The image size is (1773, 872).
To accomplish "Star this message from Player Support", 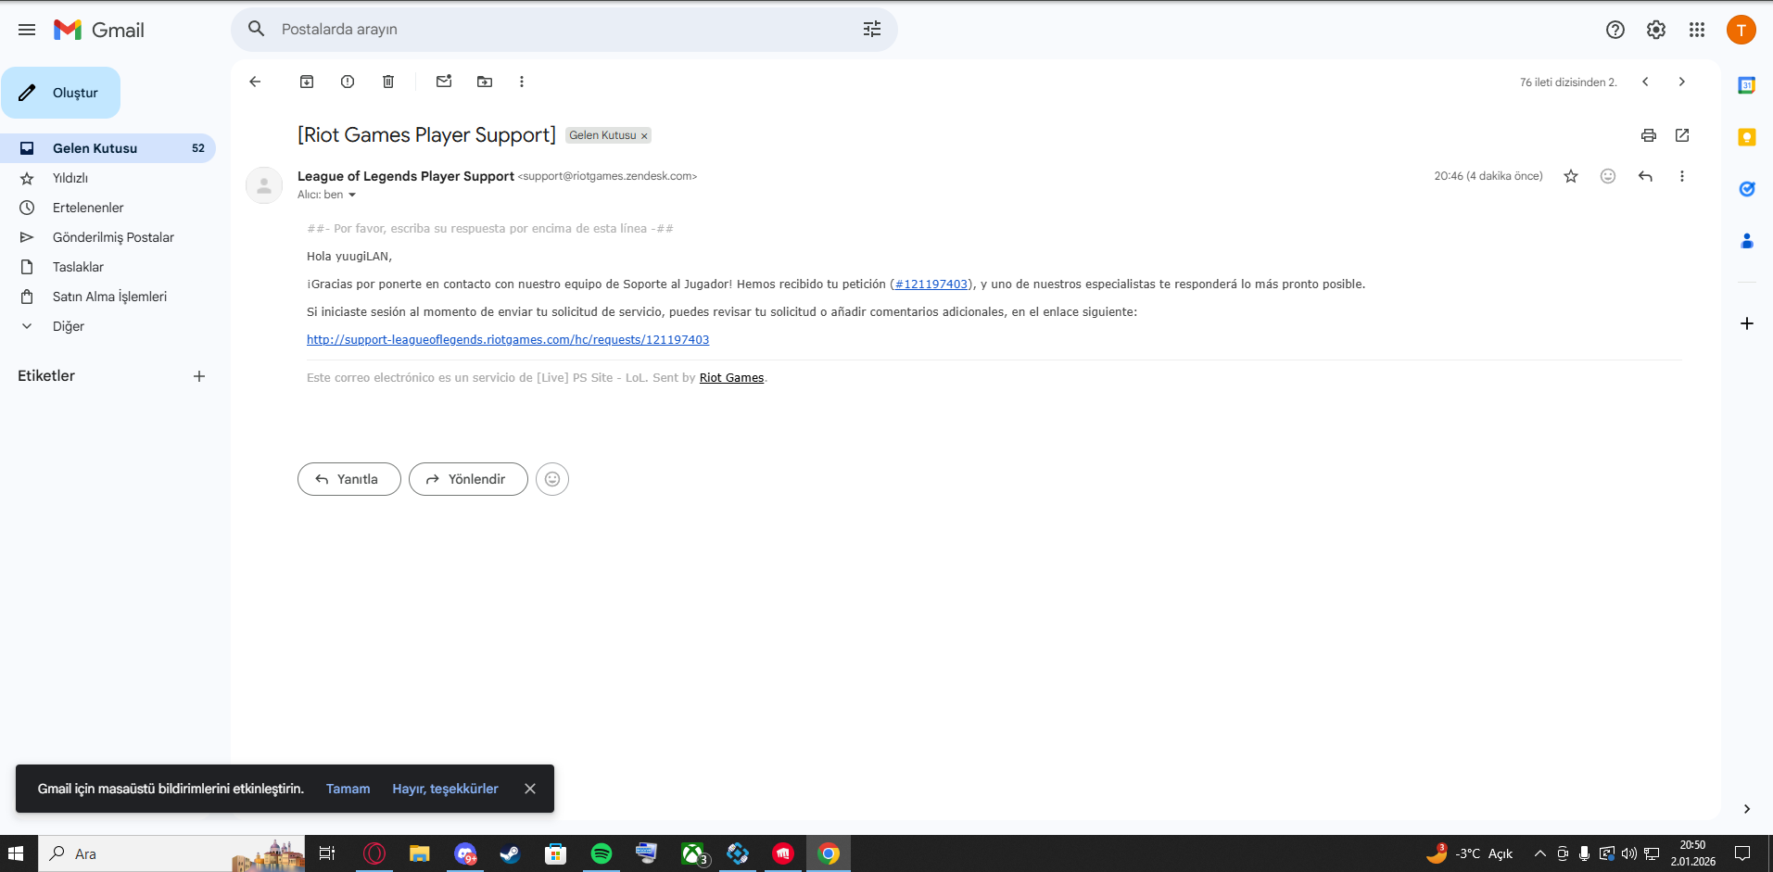I will [1571, 176].
